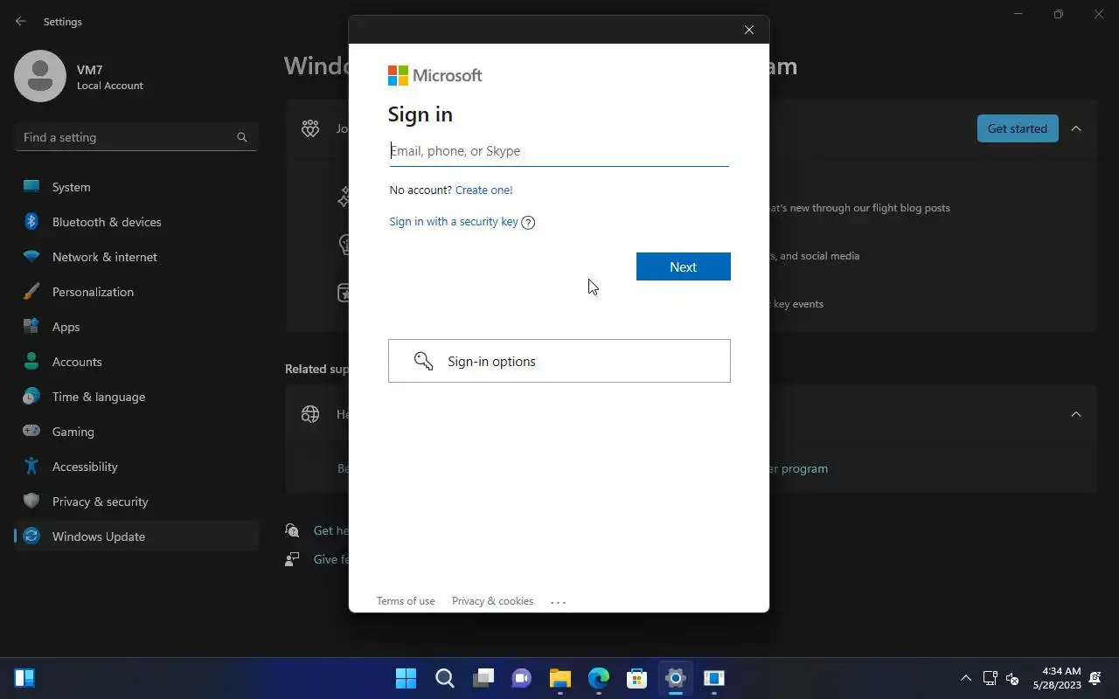Open Personalization settings

coord(136,292)
